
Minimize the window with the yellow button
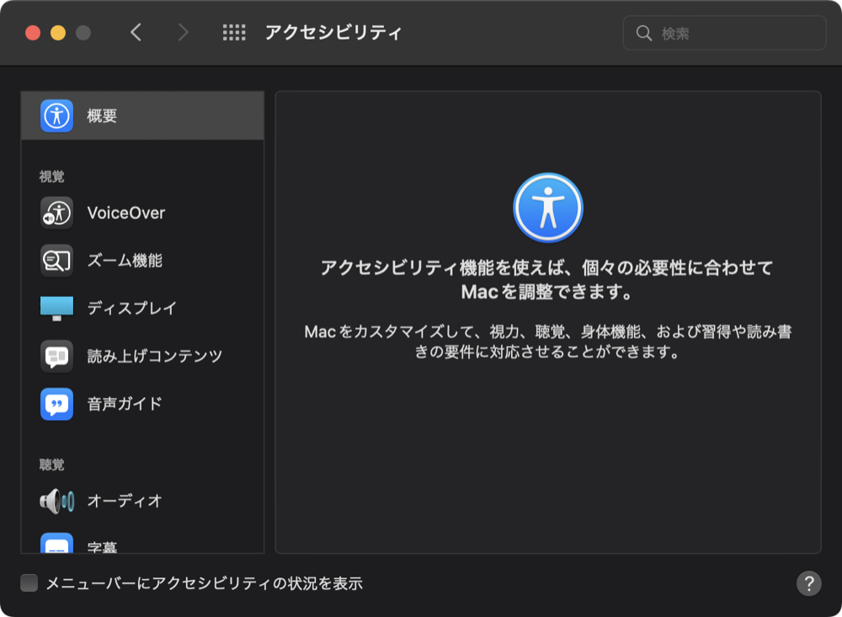coord(58,33)
